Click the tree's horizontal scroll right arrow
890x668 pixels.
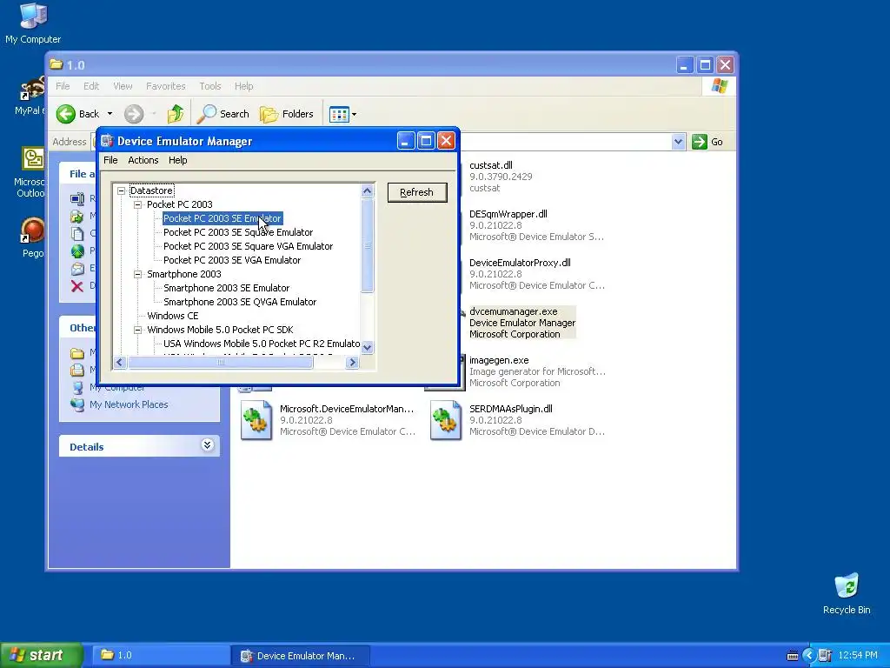pos(353,363)
